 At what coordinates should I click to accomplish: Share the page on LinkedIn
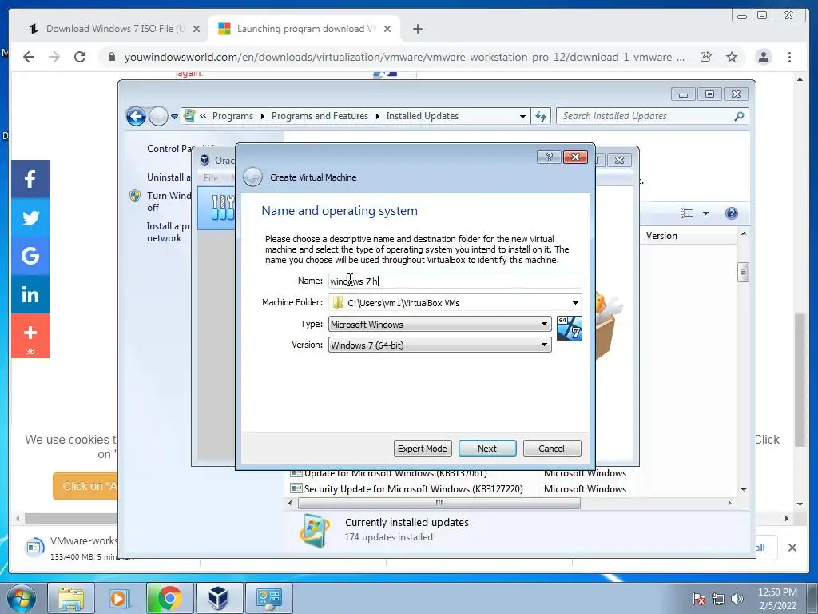[30, 294]
